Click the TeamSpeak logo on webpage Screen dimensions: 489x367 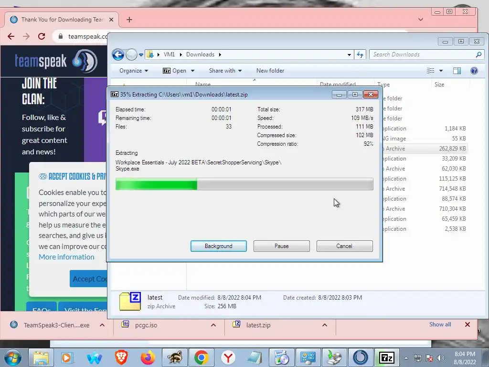[x=56, y=61]
